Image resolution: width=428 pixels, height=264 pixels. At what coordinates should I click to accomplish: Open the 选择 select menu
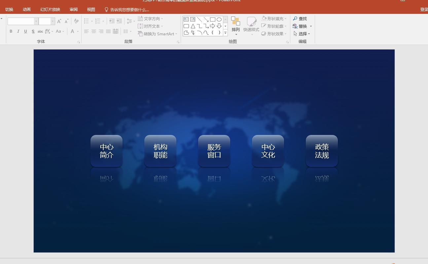[x=302, y=34]
